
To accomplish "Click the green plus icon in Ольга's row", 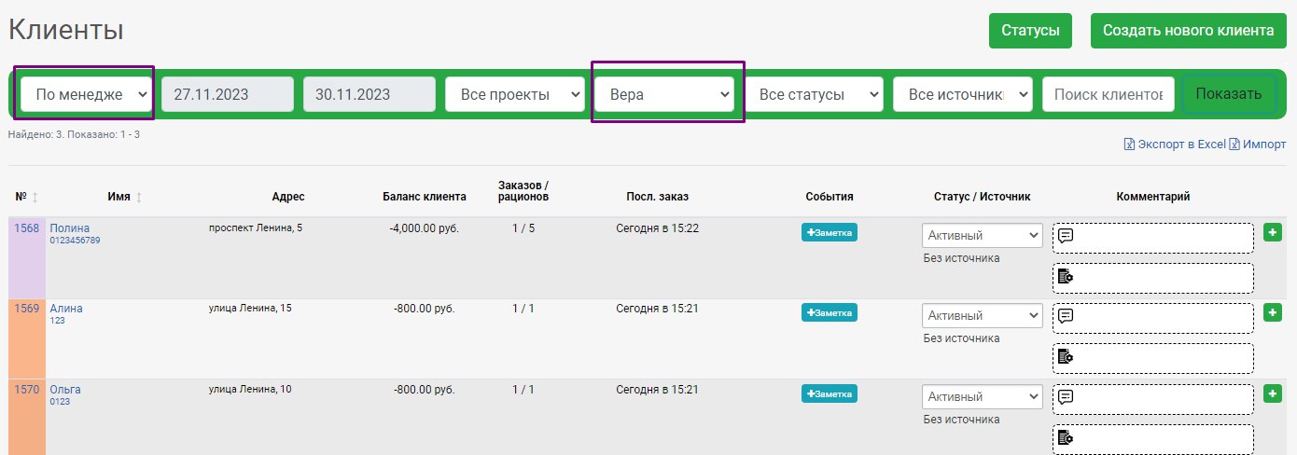I will pyautogui.click(x=1272, y=393).
